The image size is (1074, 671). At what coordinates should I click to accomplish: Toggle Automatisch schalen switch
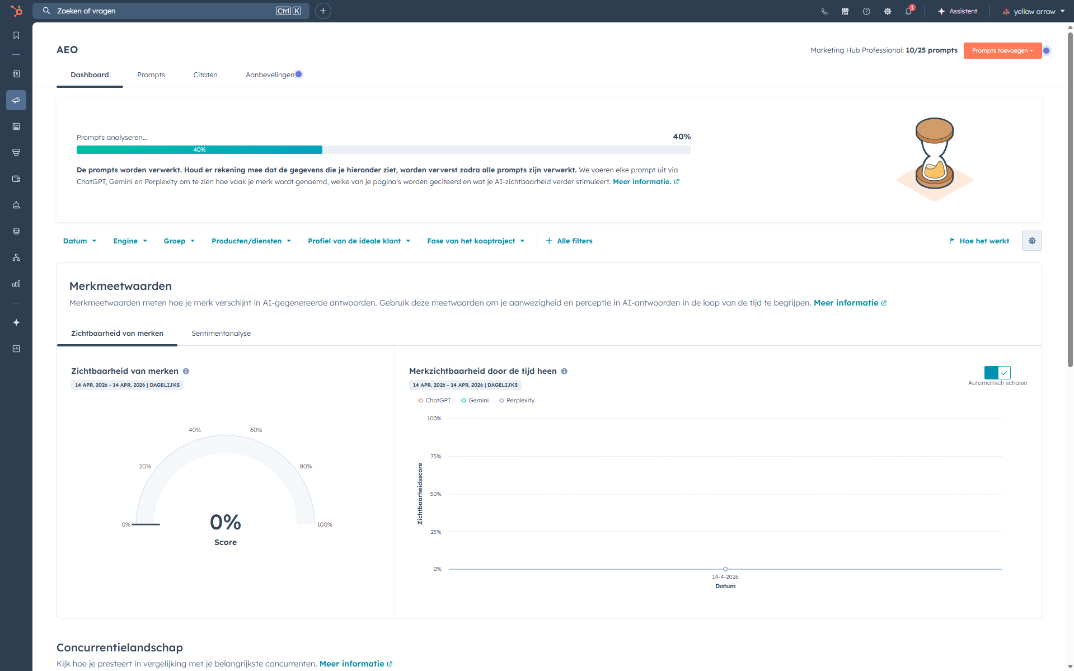(x=997, y=373)
